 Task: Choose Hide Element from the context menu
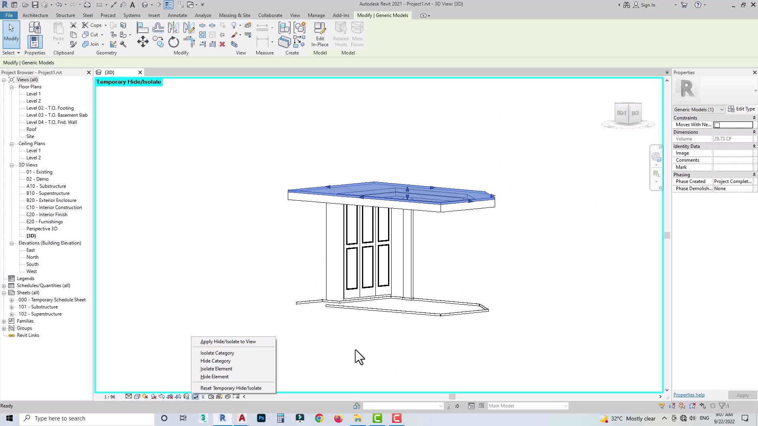(214, 377)
